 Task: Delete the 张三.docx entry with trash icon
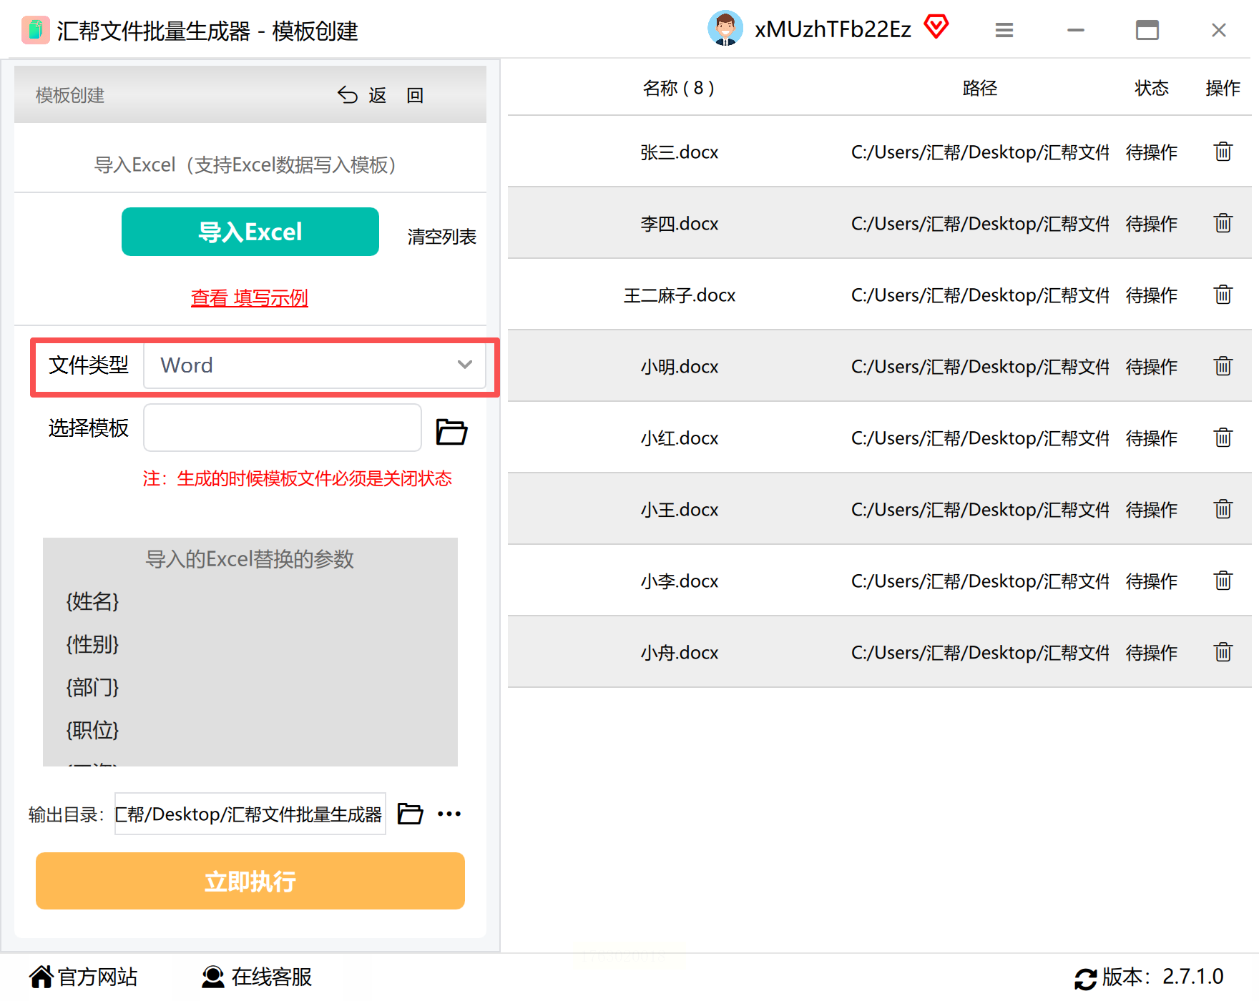pyautogui.click(x=1223, y=152)
